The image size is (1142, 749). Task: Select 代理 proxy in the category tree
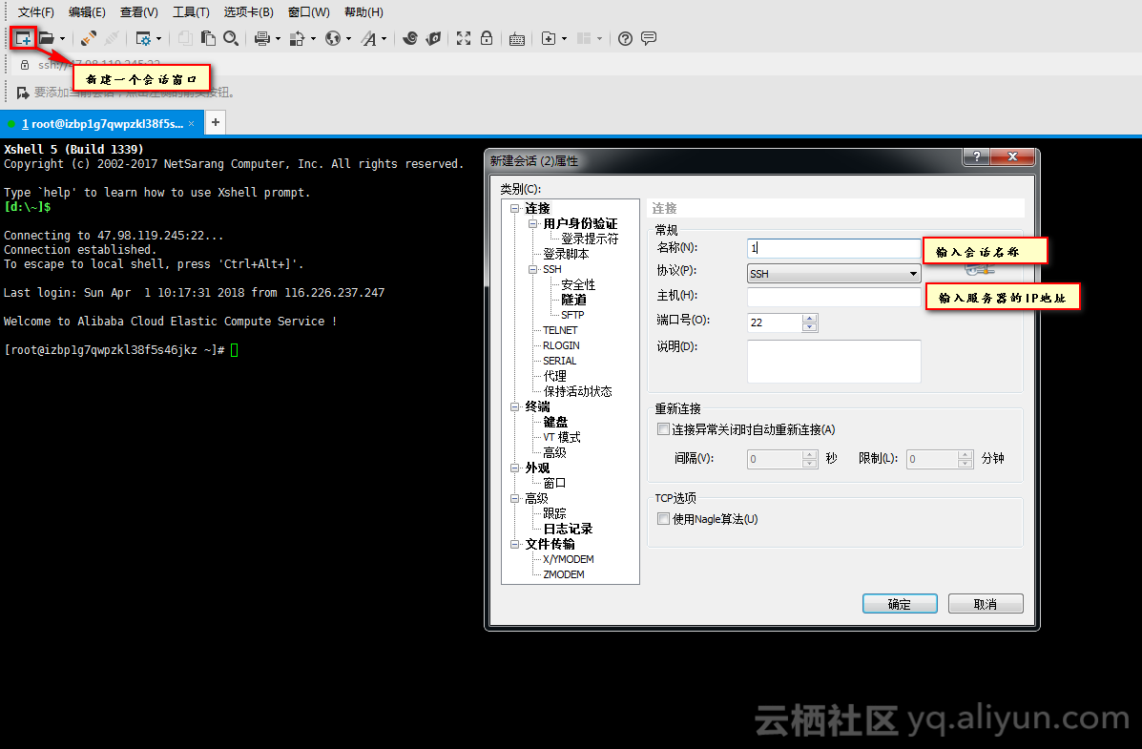[554, 376]
